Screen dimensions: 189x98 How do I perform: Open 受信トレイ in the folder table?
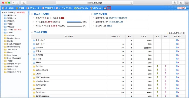(40, 40)
